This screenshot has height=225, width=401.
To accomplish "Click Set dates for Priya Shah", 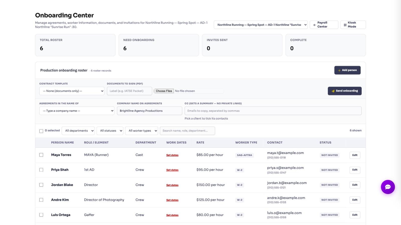I will click(172, 170).
